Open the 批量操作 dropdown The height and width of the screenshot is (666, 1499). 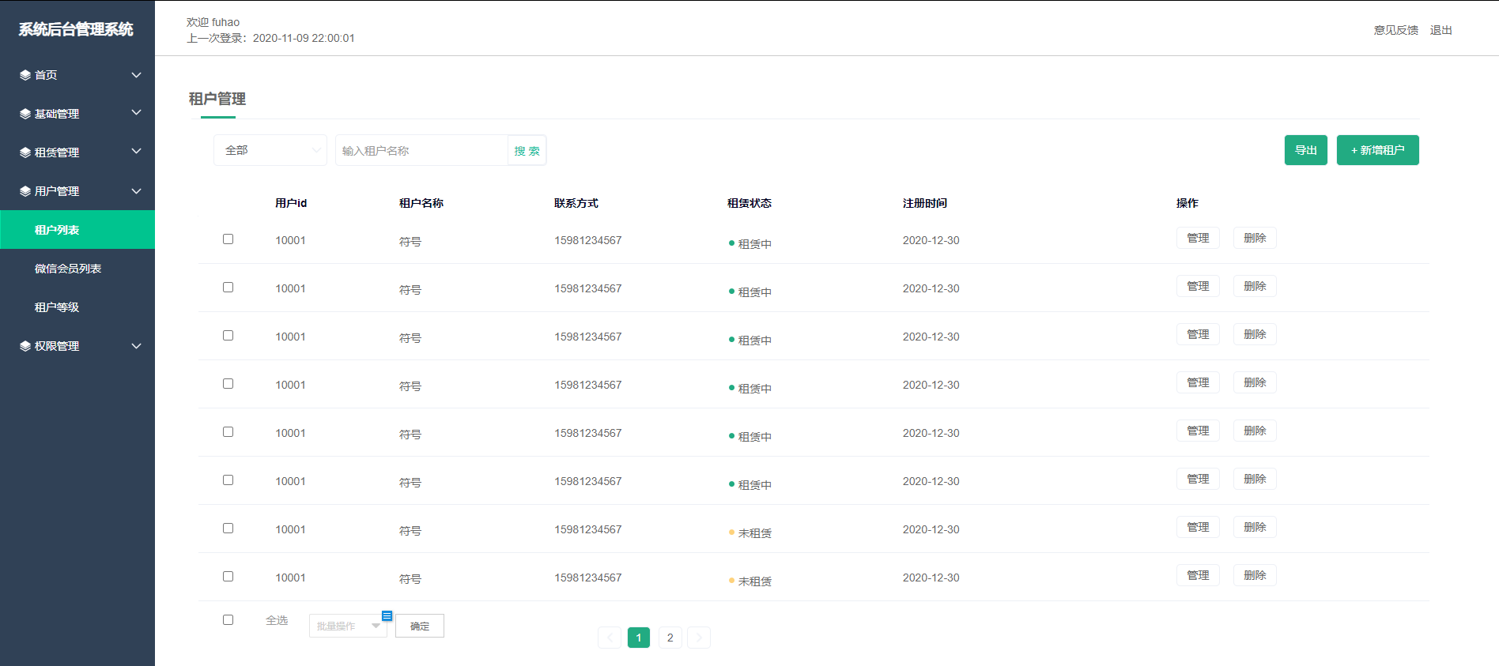pos(348,626)
